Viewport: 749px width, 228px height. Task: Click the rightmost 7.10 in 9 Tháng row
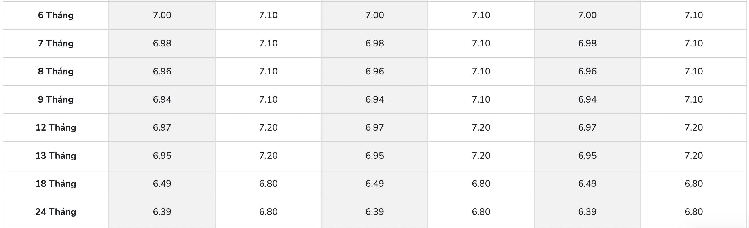(694, 99)
